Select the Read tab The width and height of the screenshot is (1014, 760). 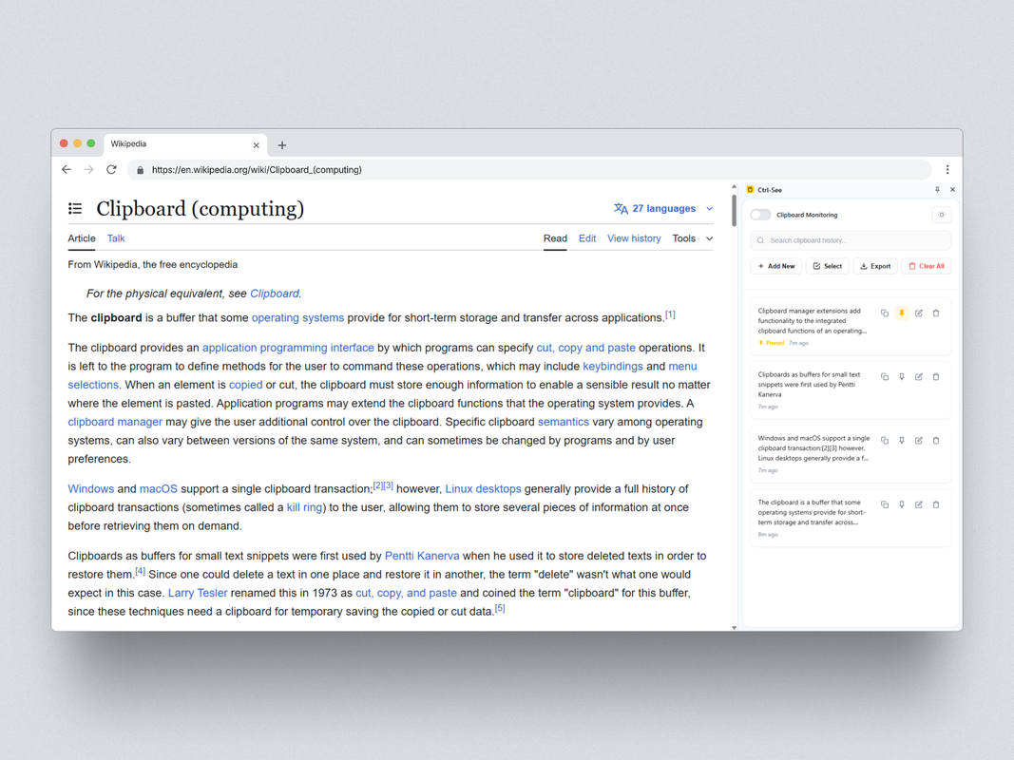555,238
